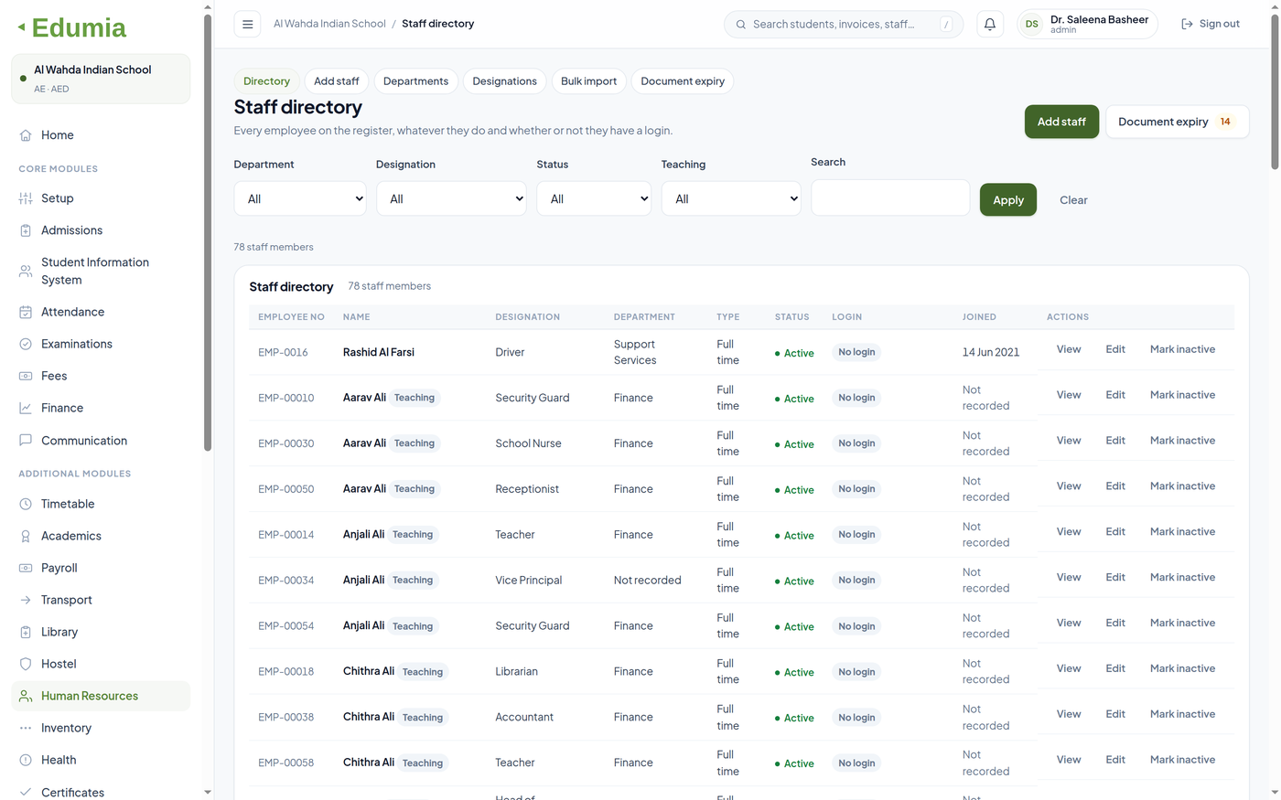1281x800 pixels.
Task: Switch to the Bulk import tab
Action: pyautogui.click(x=588, y=81)
